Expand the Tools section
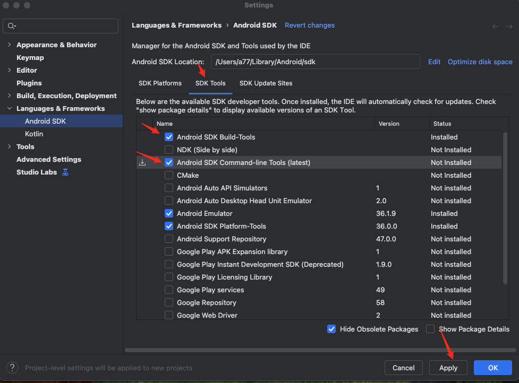The height and width of the screenshot is (383, 519). 9,146
